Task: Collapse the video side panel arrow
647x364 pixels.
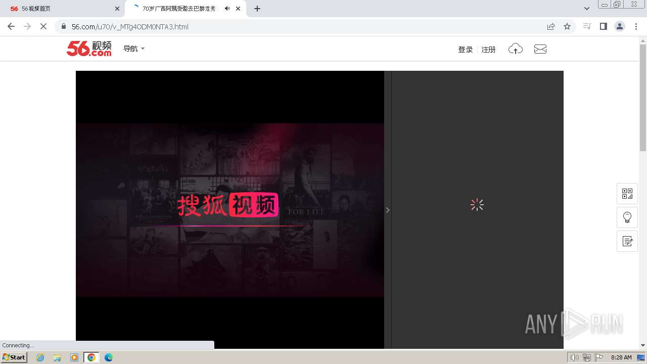Action: point(388,210)
